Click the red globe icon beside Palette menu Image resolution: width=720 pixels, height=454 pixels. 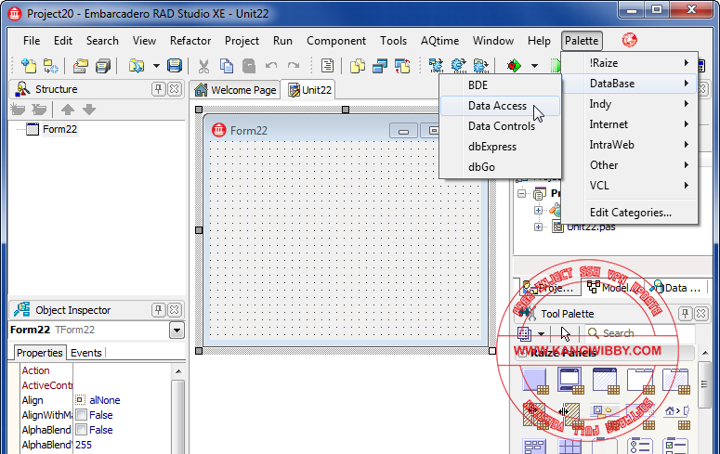(x=630, y=40)
